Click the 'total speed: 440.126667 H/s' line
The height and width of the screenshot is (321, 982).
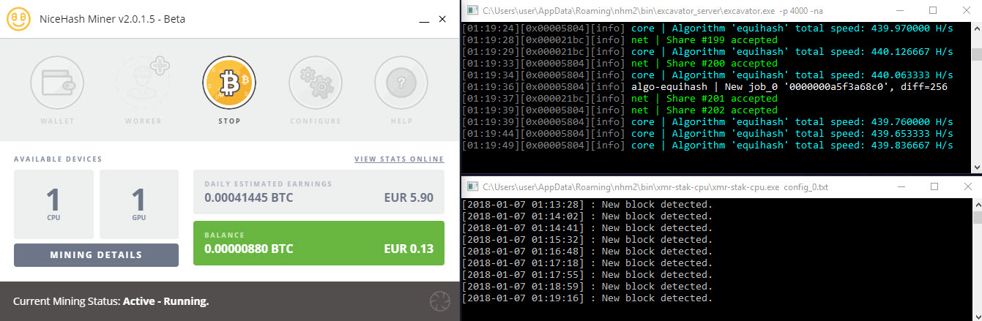707,52
